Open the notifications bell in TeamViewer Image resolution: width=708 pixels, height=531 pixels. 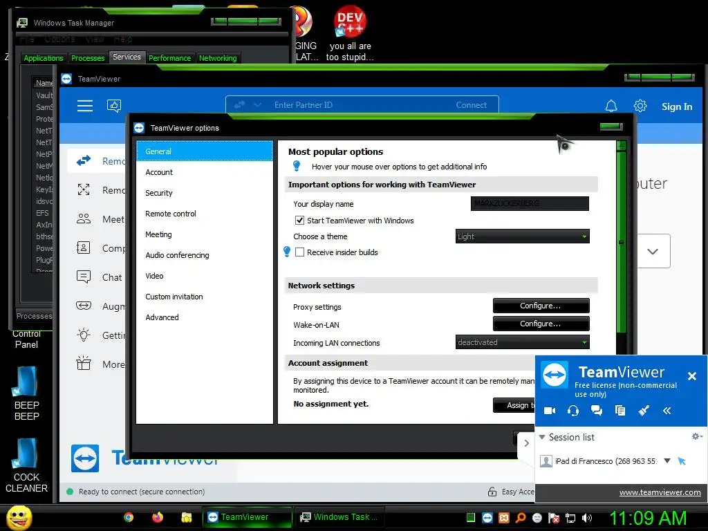pyautogui.click(x=611, y=106)
